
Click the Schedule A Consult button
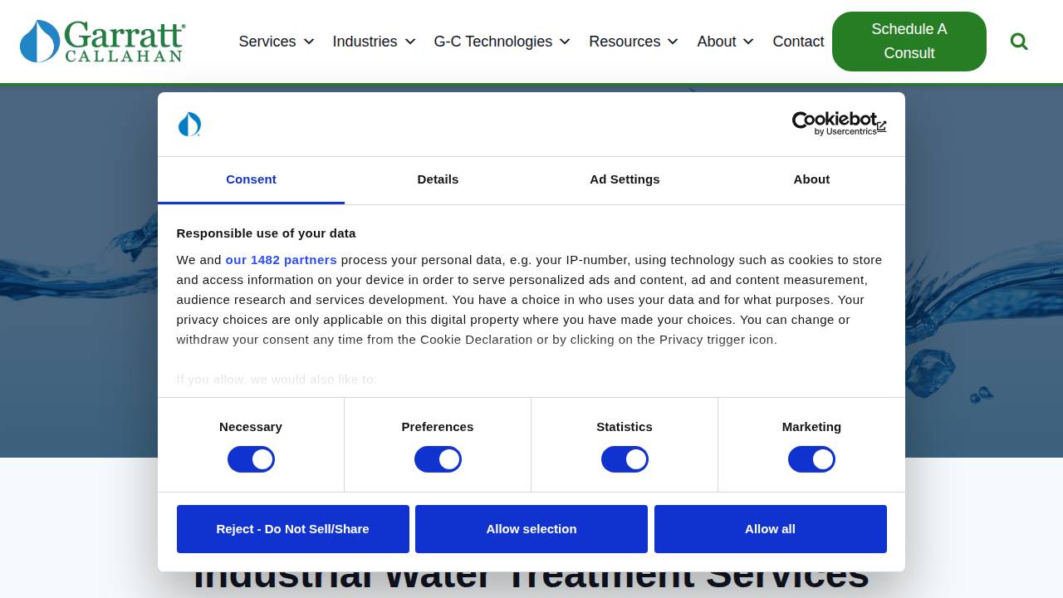pyautogui.click(x=909, y=42)
